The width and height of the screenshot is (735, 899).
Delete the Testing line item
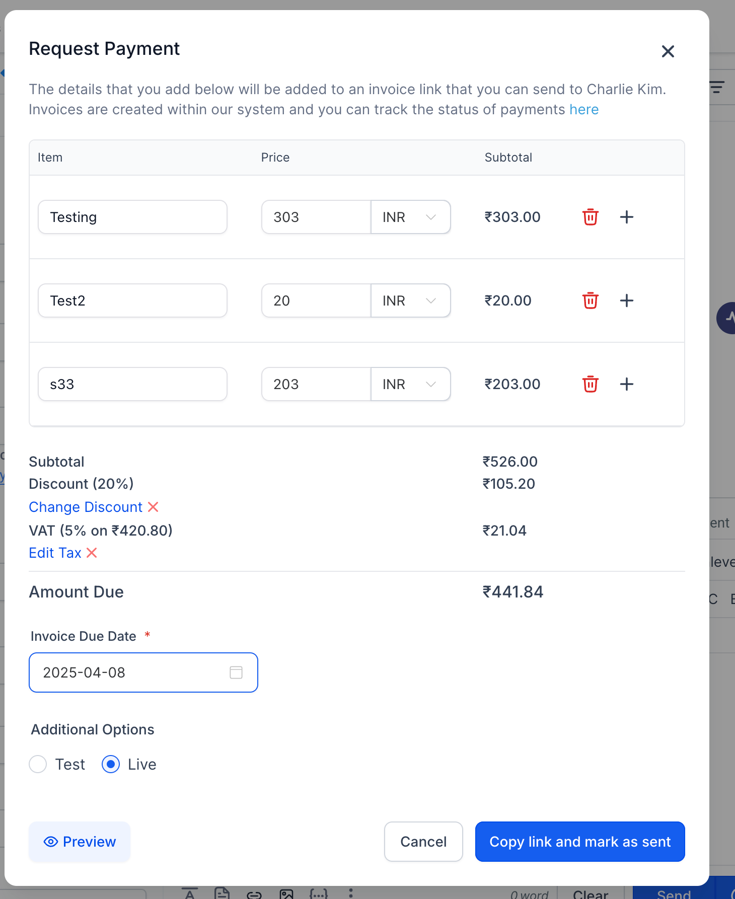[590, 217]
